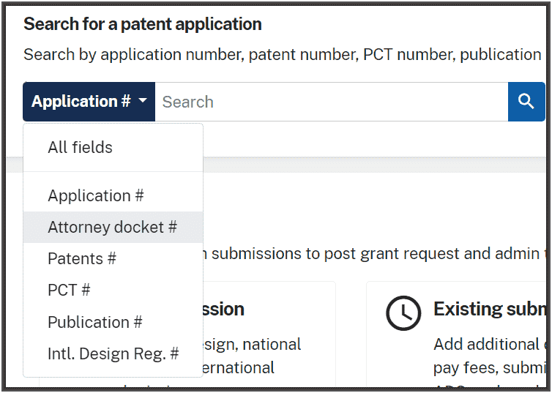The image size is (552, 393).
Task: Click the Application # search type selector
Action: (x=89, y=102)
